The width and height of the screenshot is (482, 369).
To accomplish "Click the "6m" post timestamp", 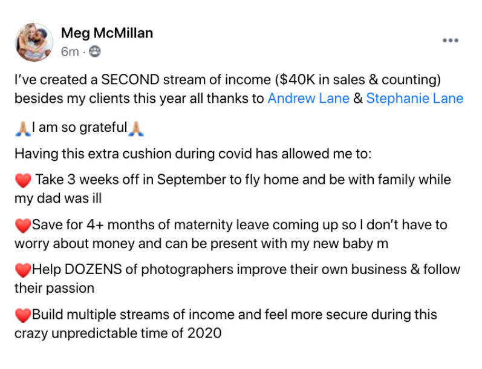I will pos(70,52).
